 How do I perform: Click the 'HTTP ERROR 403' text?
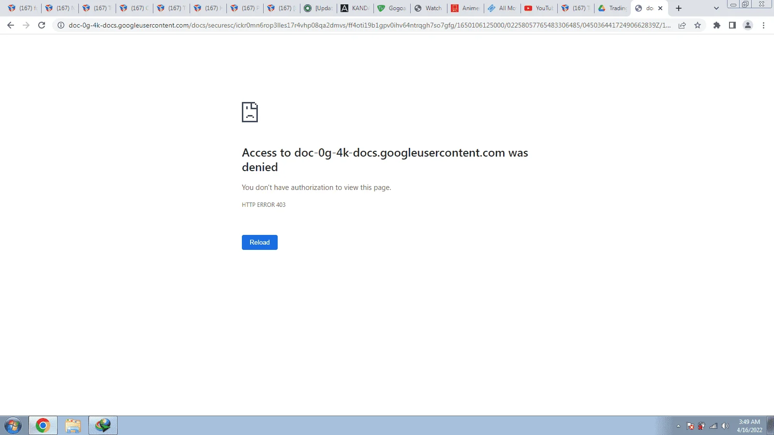tap(264, 205)
